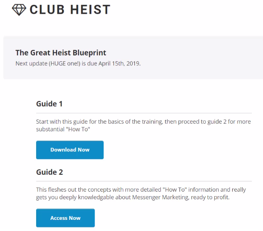Click "ready to profit" text in Guide 2
The image size is (263, 231).
pos(210,197)
